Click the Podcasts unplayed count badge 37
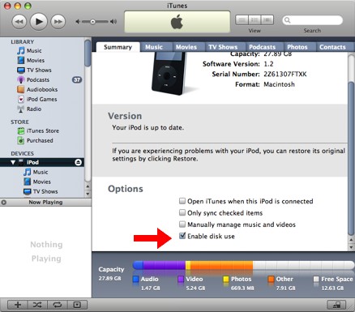 coord(77,79)
